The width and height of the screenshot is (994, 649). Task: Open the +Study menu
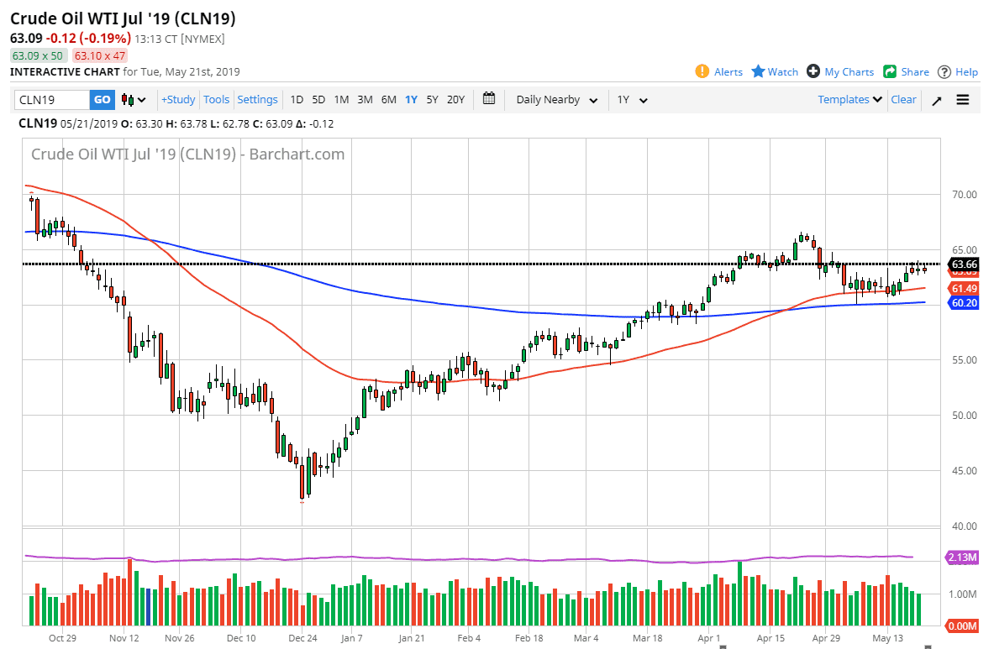click(x=178, y=99)
